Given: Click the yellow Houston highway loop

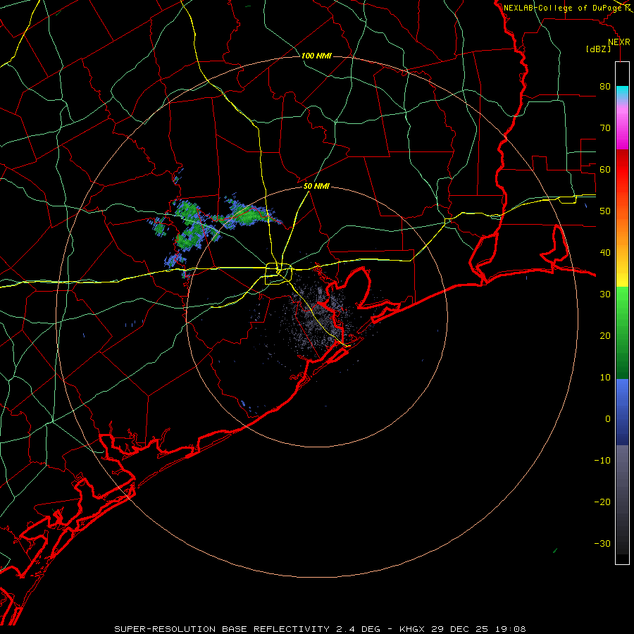Looking at the screenshot, I should tap(278, 274).
